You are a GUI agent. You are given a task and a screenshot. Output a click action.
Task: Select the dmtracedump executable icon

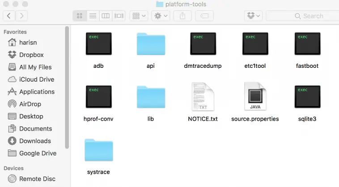(x=203, y=44)
